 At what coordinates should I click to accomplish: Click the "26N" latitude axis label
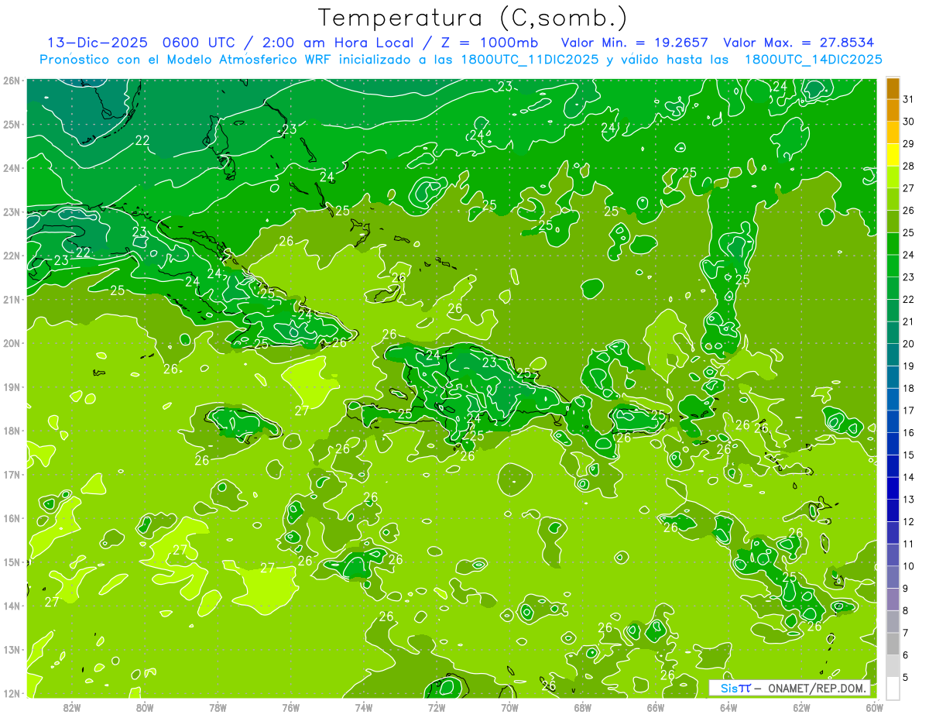tap(12, 81)
